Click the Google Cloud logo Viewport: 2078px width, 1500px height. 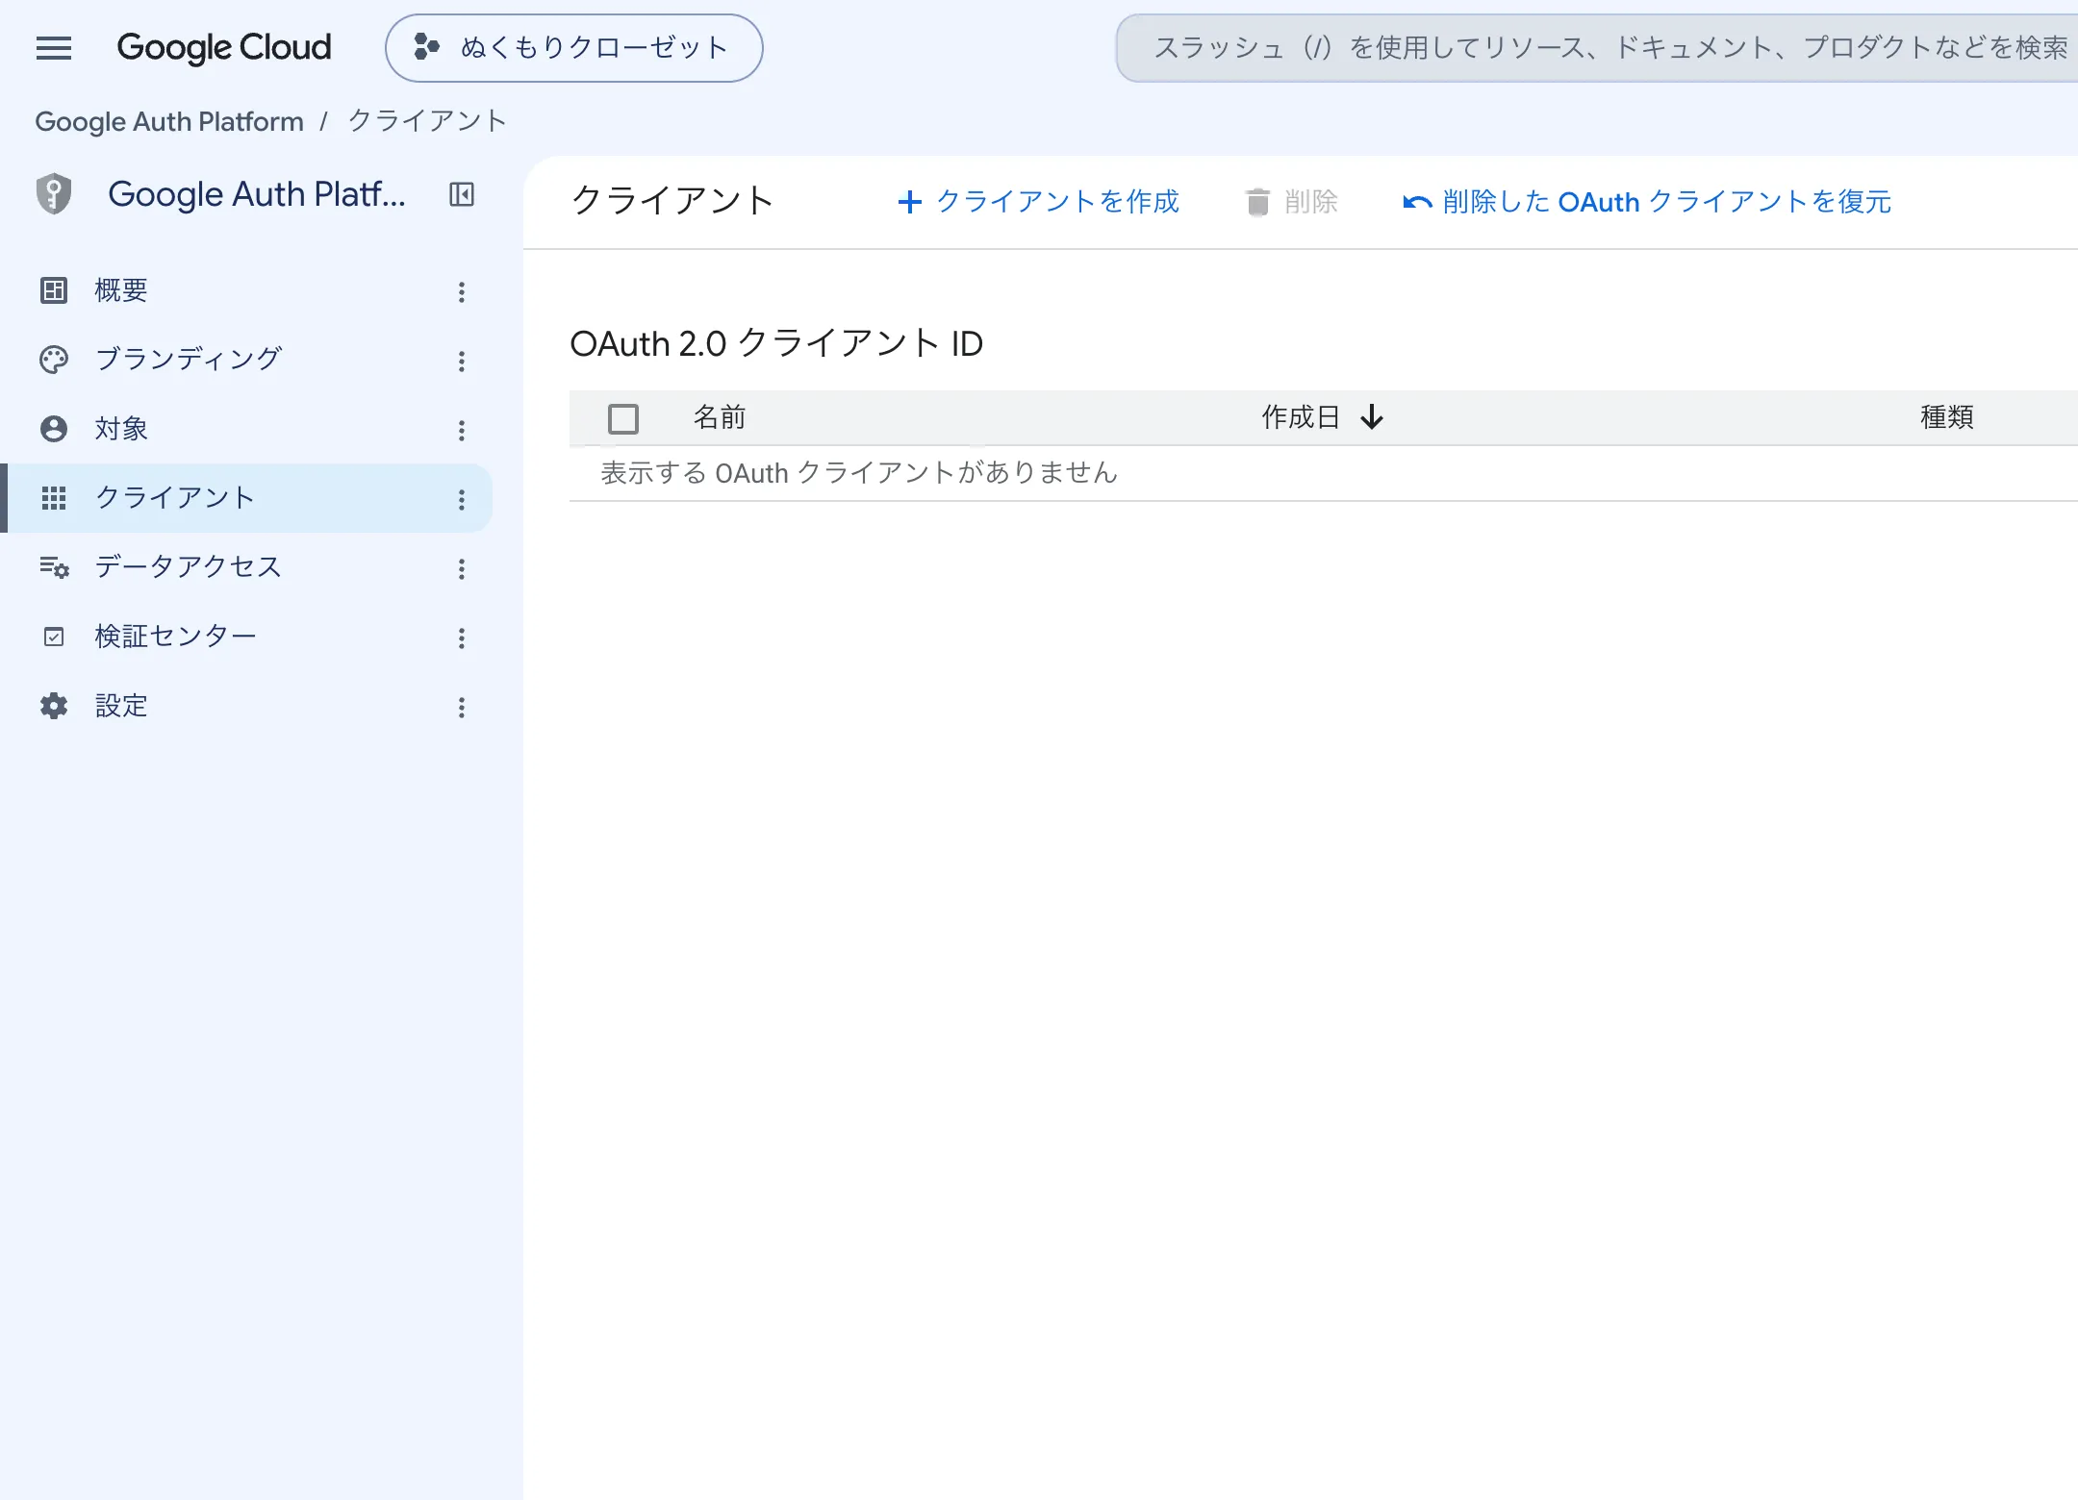223,47
